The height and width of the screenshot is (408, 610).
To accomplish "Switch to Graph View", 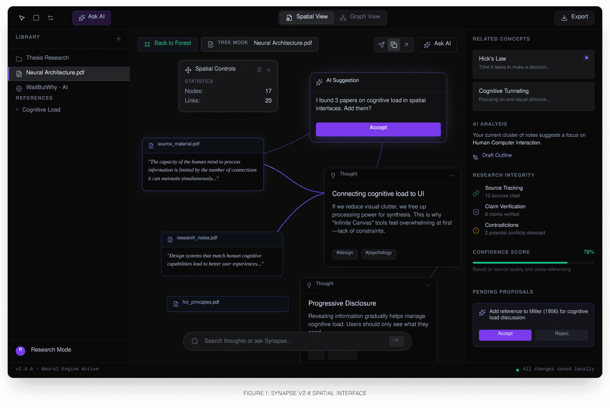I will [x=360, y=17].
